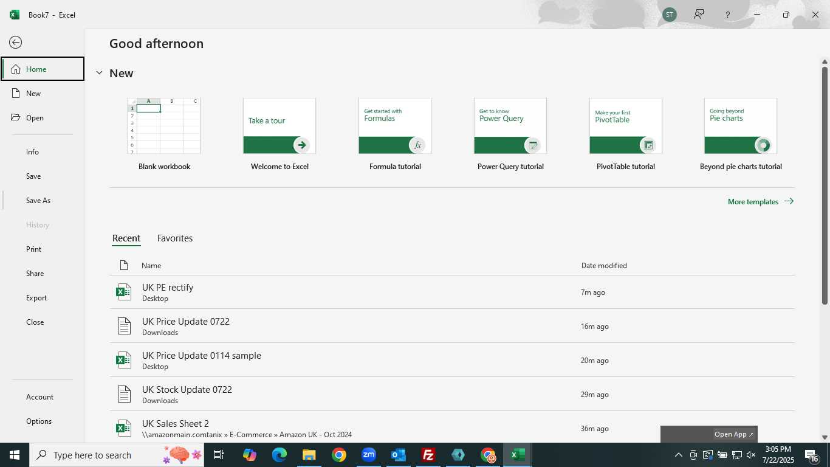Open Beyond pie charts tutorial template
The height and width of the screenshot is (467, 830).
click(741, 134)
